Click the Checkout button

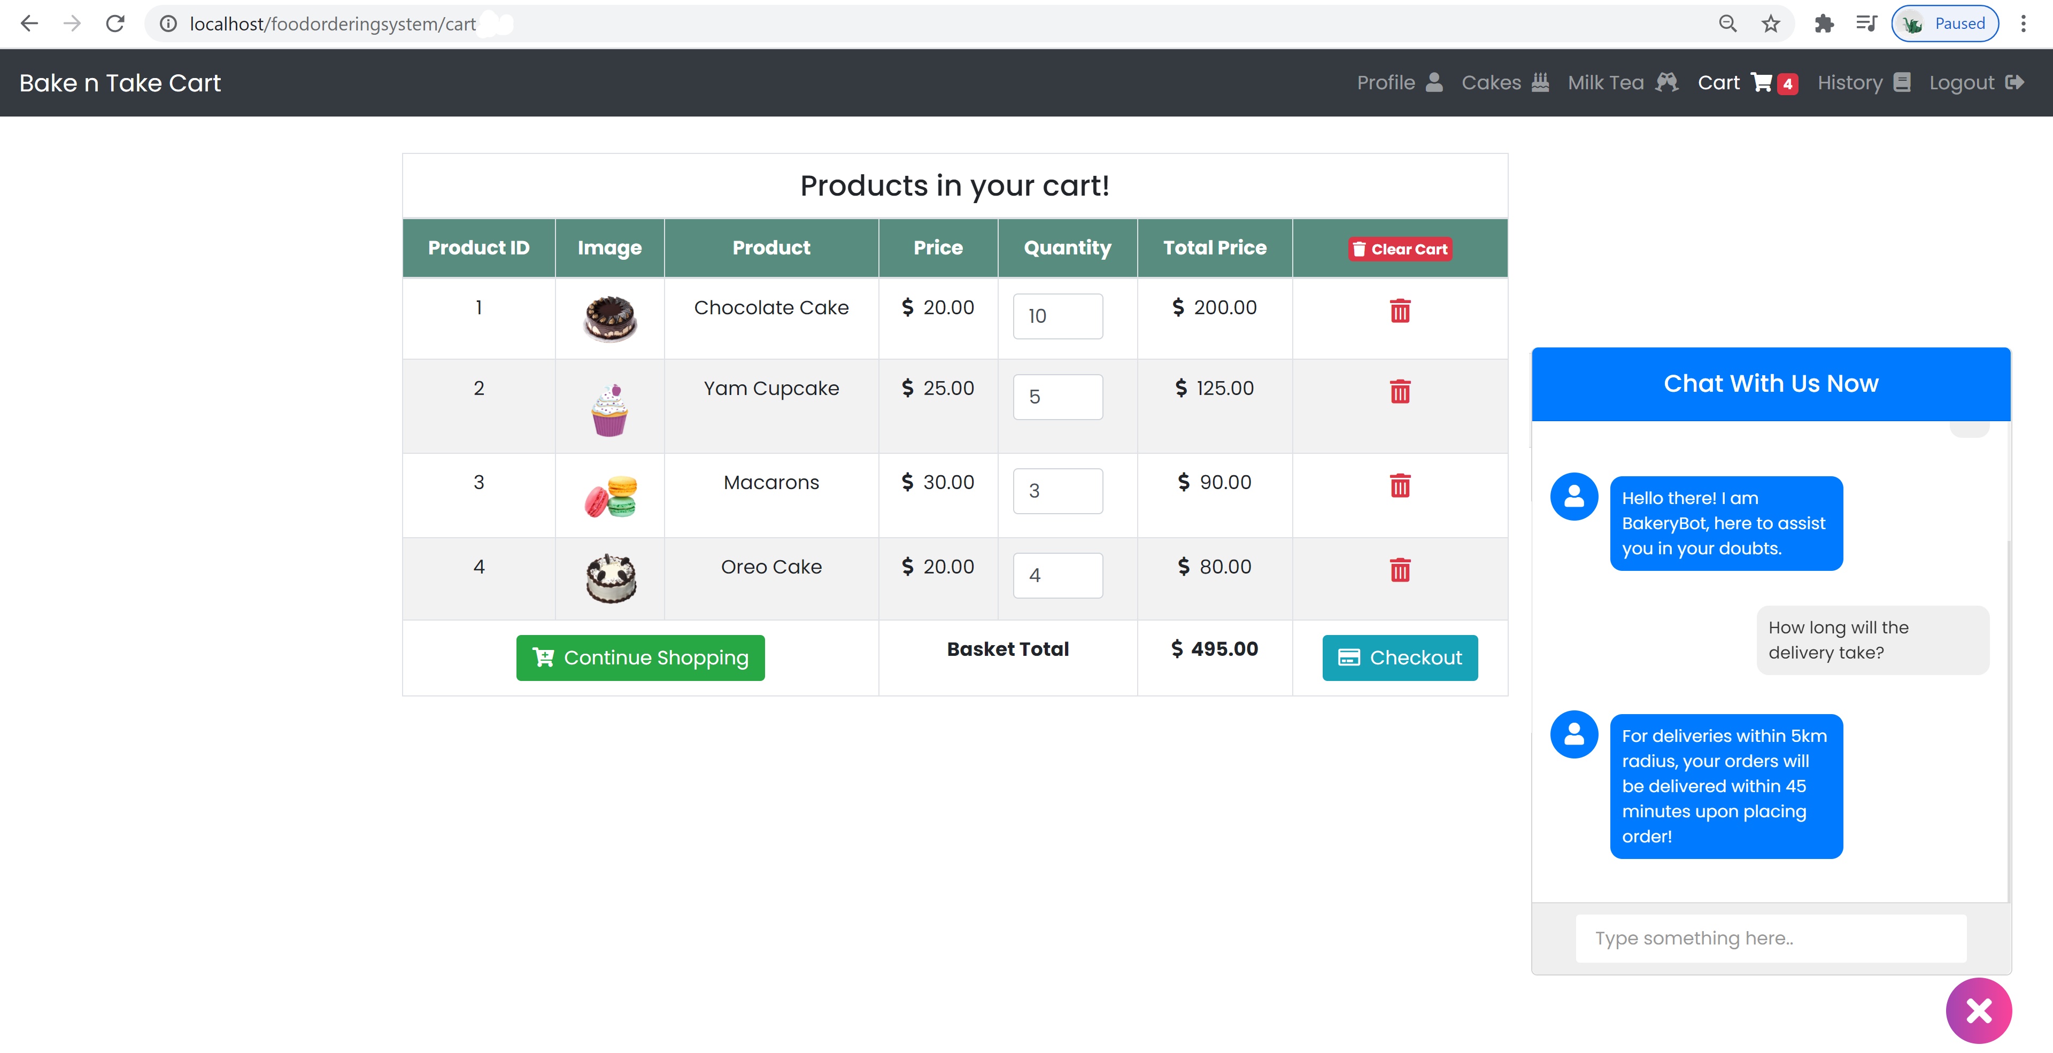(x=1400, y=657)
